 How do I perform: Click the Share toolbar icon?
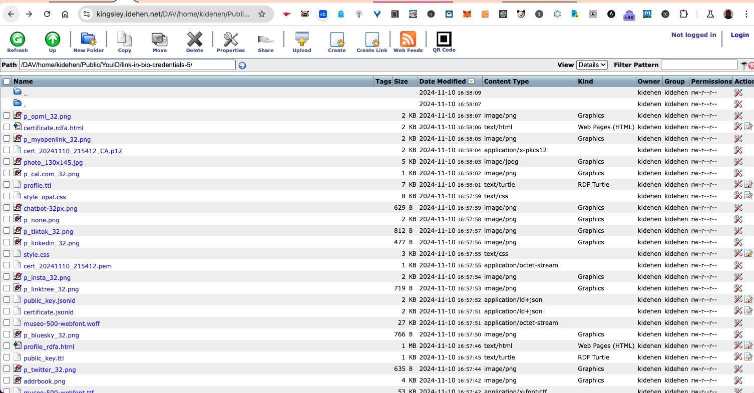tap(266, 42)
